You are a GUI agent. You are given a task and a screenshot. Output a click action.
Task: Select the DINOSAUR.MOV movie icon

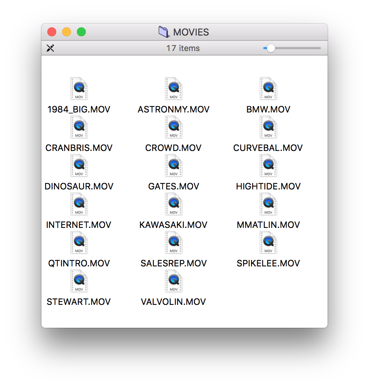[x=79, y=166]
